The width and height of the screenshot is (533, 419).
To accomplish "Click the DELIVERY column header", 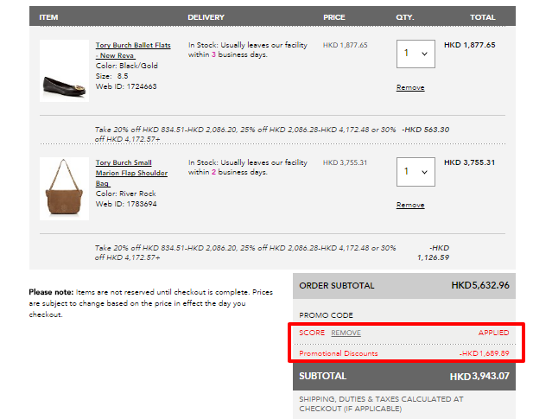I will 206,17.
